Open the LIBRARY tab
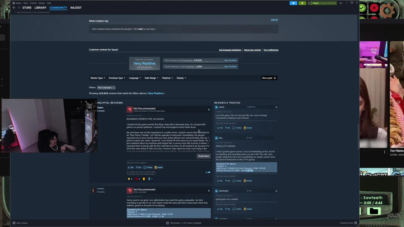This screenshot has width=404, height=227. coord(40,8)
